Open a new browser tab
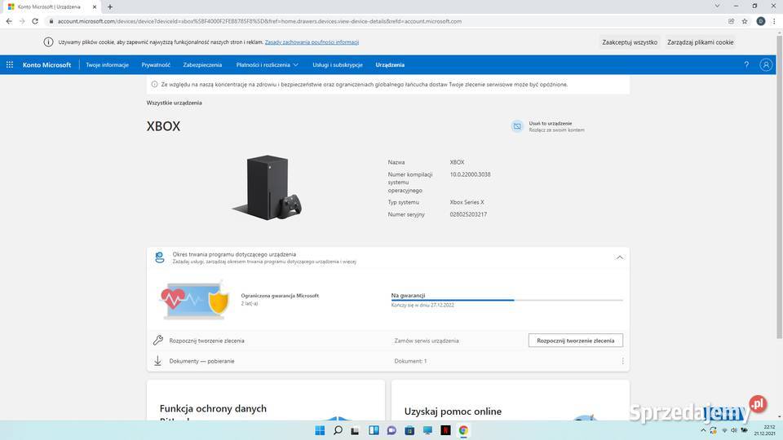This screenshot has height=440, width=783. (x=110, y=7)
